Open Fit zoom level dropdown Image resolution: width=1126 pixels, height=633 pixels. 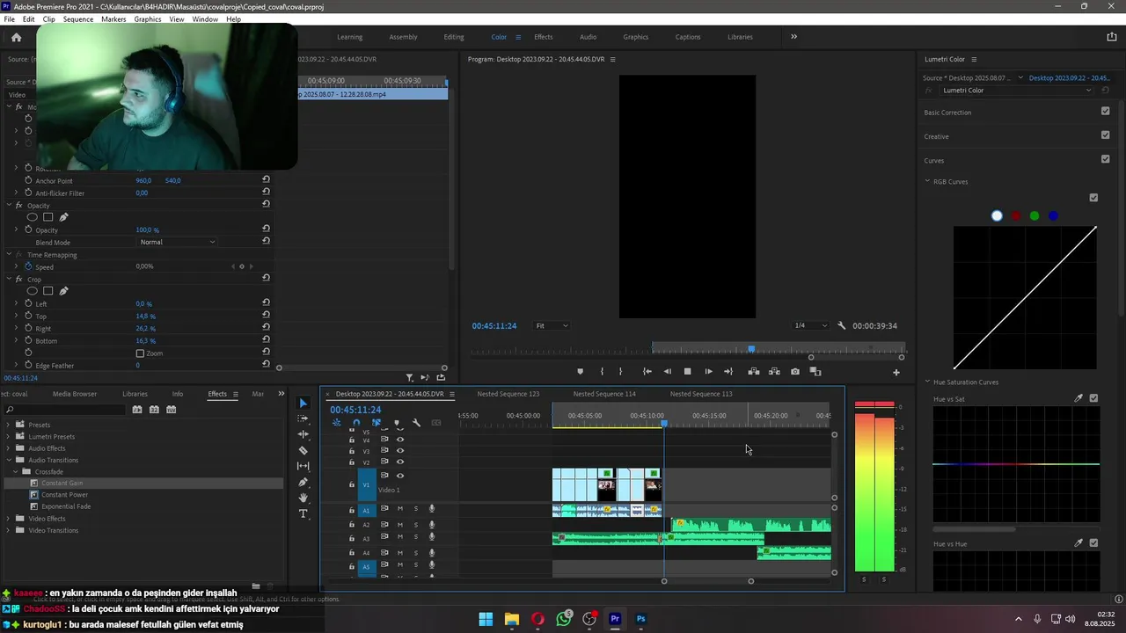[x=552, y=326]
